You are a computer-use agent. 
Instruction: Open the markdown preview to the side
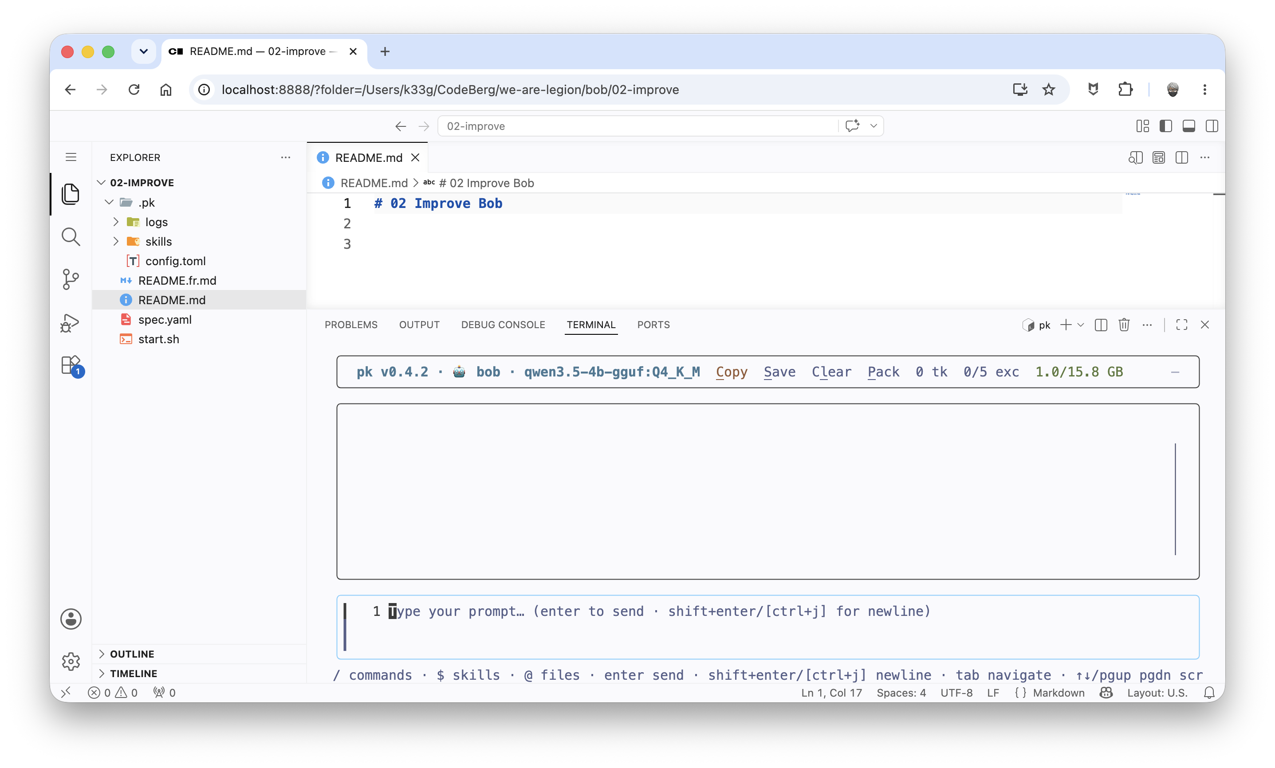point(1135,158)
